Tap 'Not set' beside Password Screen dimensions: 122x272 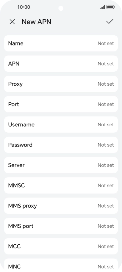(106, 145)
